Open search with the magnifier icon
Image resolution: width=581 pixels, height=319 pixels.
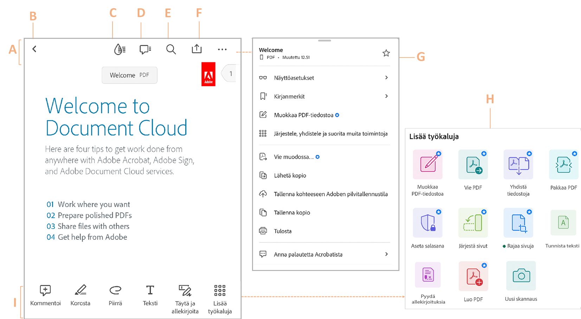(x=171, y=49)
